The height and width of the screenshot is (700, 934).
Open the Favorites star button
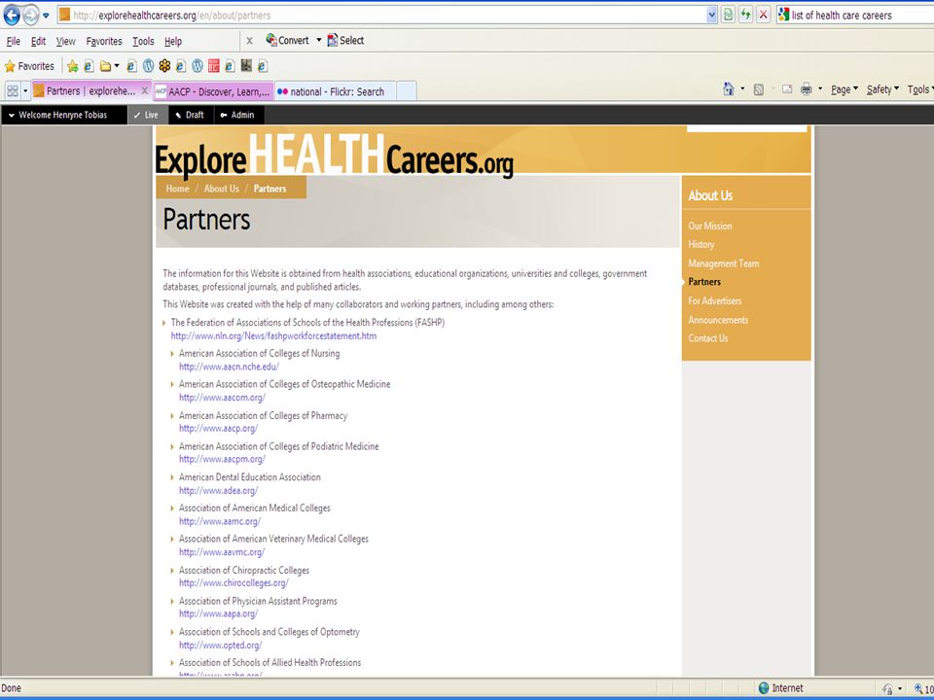[29, 66]
